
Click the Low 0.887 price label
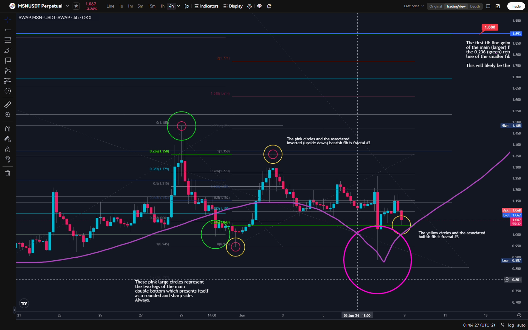511,261
